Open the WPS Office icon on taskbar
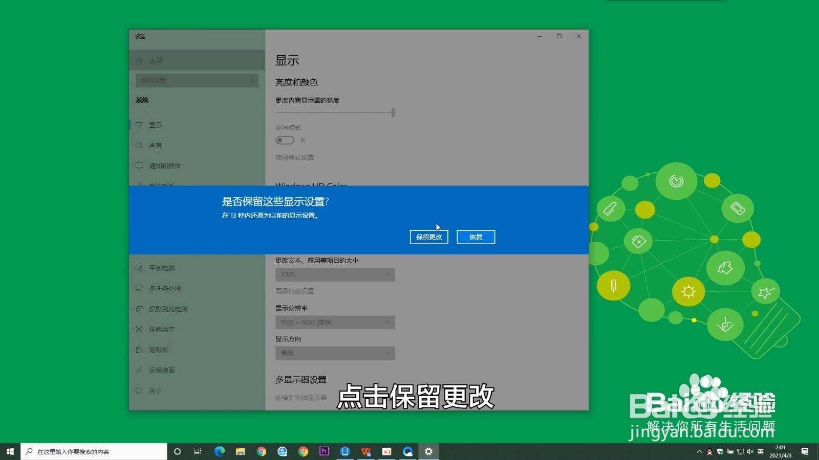 click(x=366, y=451)
